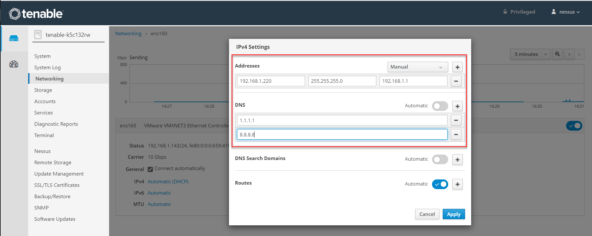
Task: Click Apply in IPv4 Settings
Action: pos(454,214)
